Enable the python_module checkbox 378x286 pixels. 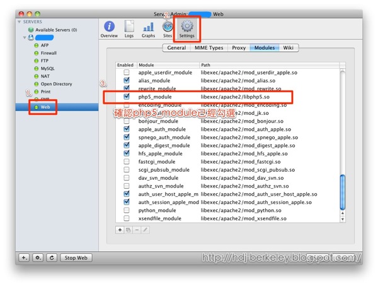pos(127,210)
